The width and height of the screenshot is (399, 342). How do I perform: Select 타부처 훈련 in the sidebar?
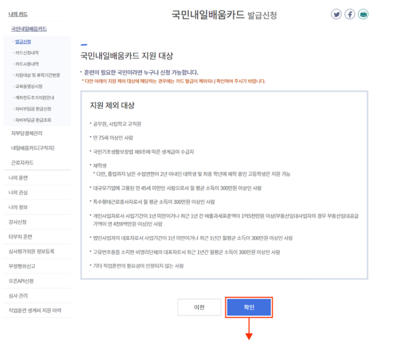[x=20, y=237]
